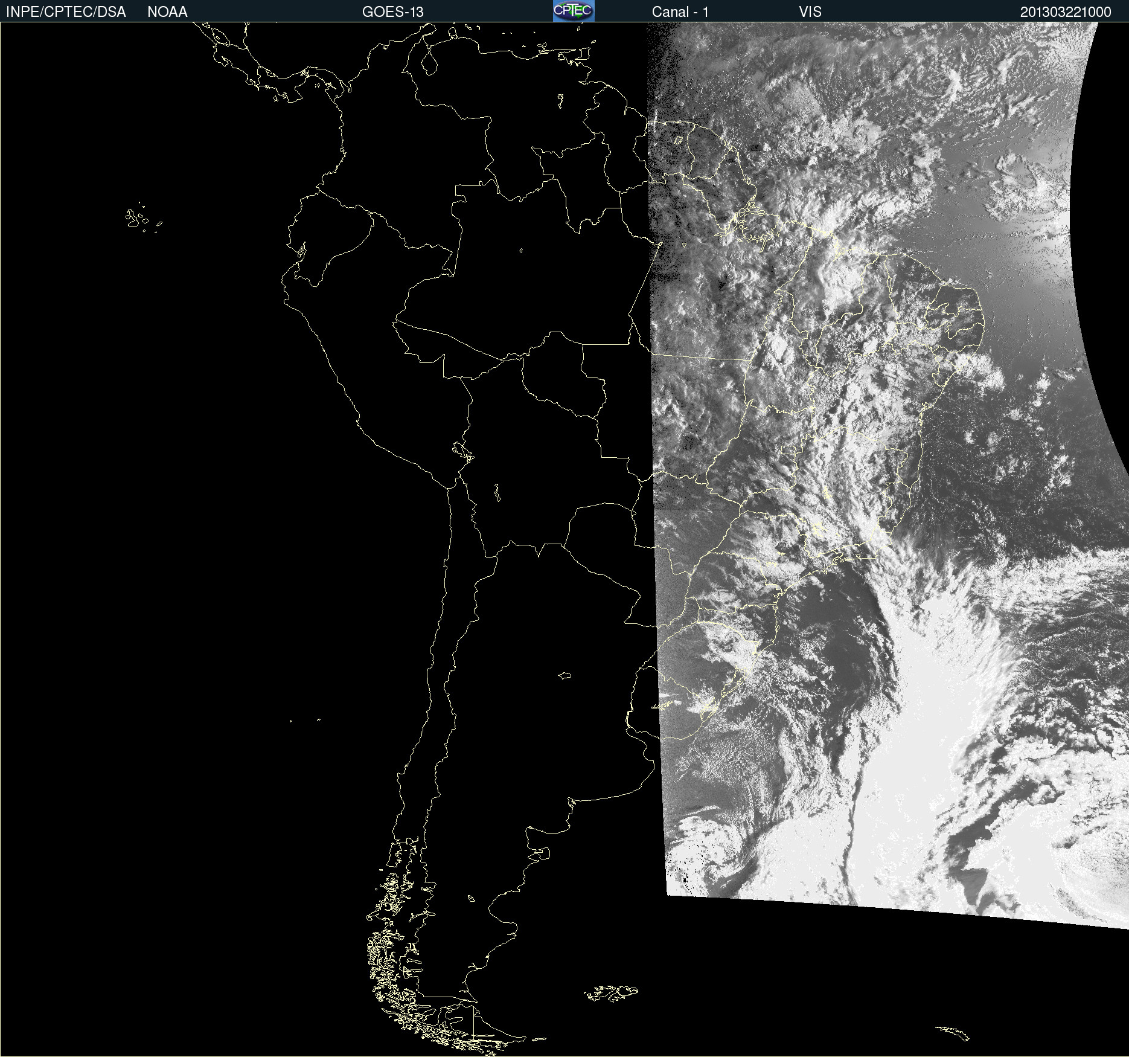Screen dimensions: 1129x1057
Task: Click the Valdés Peninsula outline
Action: pyautogui.click(x=543, y=853)
